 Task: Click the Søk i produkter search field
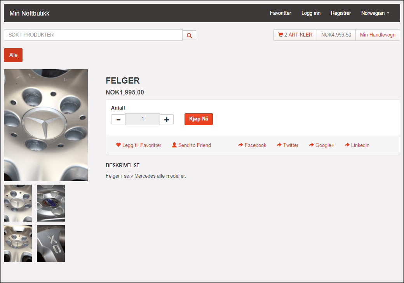(93, 35)
